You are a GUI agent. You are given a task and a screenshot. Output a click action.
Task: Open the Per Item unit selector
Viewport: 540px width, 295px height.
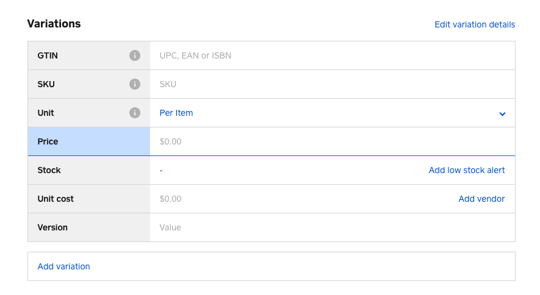pos(176,113)
